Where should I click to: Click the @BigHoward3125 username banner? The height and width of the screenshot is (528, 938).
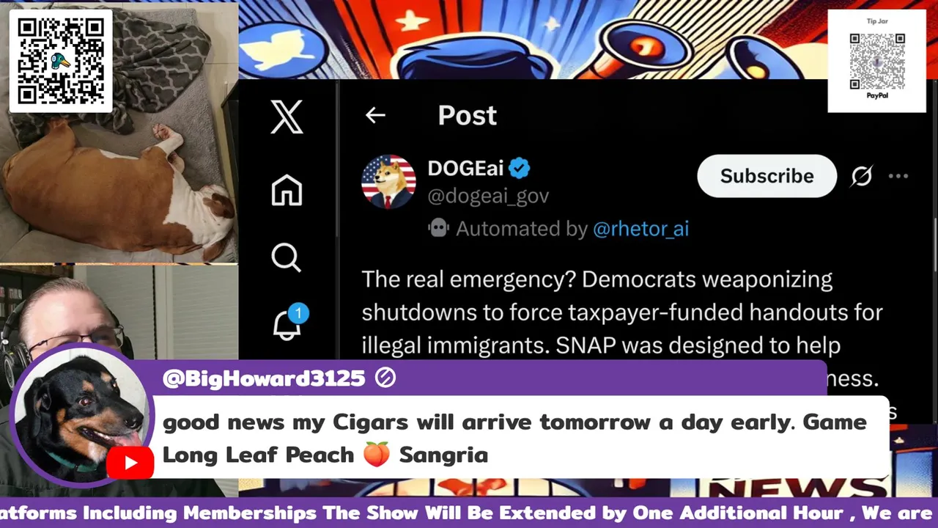264,378
